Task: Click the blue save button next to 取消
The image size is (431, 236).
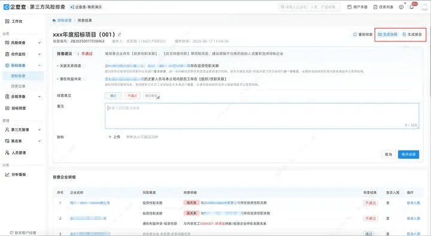Action: point(408,155)
